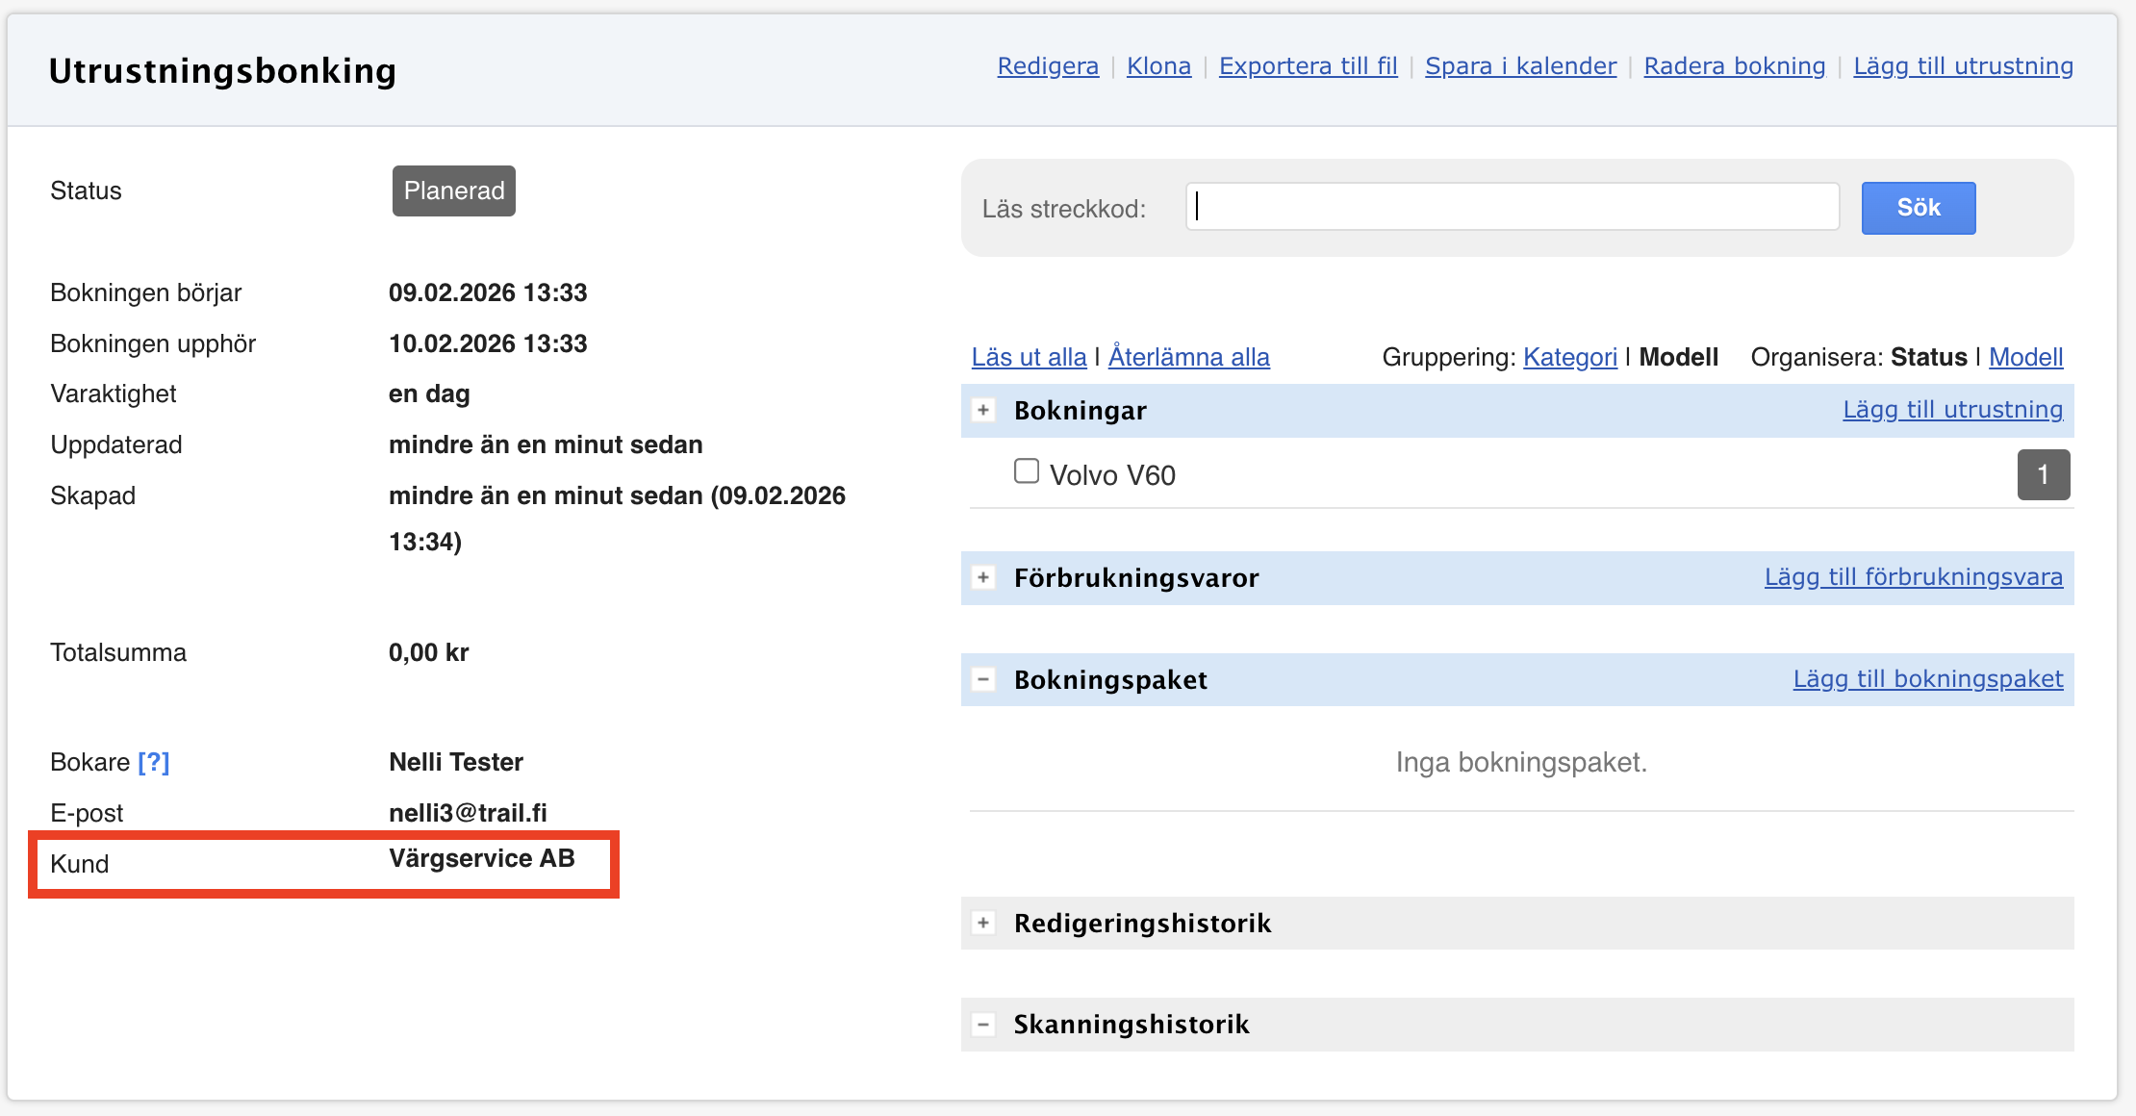Collapse the Bokningspaket section
This screenshot has width=2136, height=1116.
(983, 679)
